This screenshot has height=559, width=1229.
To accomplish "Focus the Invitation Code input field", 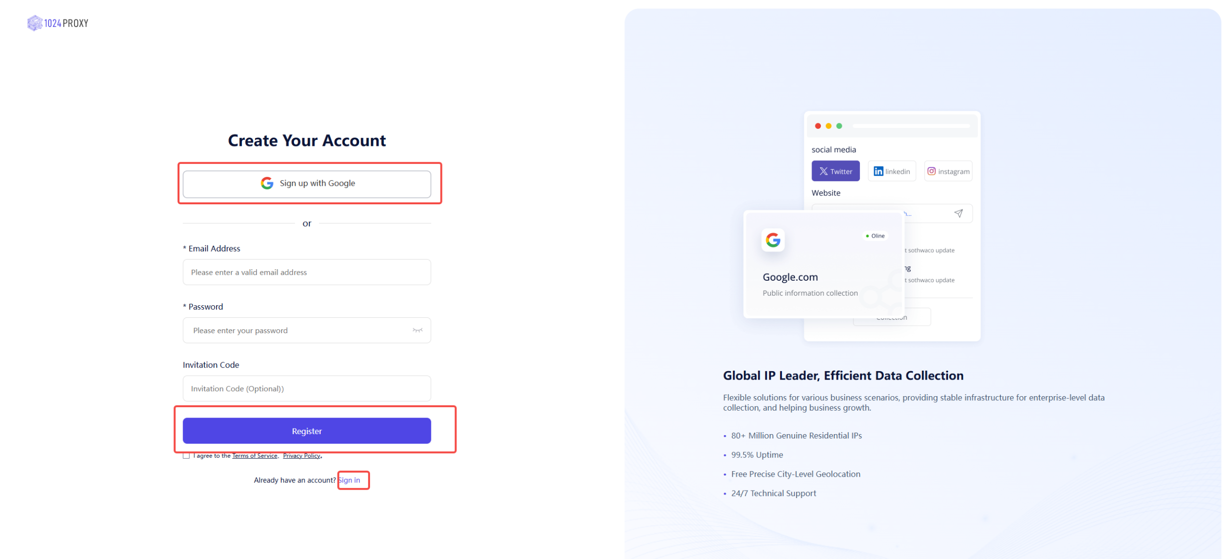I will click(306, 389).
